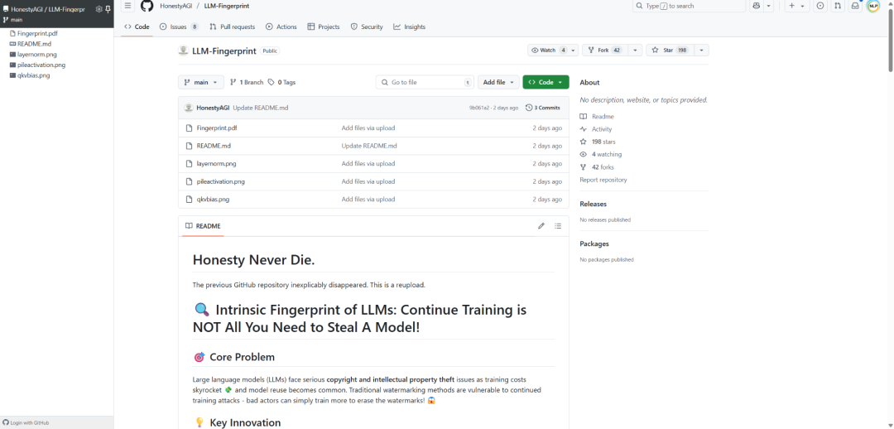Screen dimensions: 894x429
Task: View the 1 Branch link
Action: (247, 82)
